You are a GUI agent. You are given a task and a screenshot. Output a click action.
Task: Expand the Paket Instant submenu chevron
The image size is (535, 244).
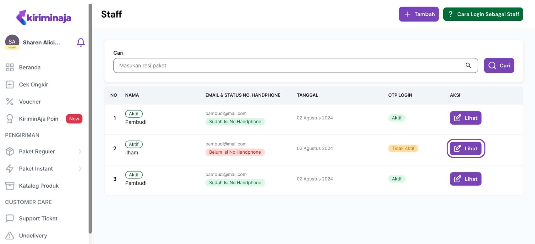(80, 169)
